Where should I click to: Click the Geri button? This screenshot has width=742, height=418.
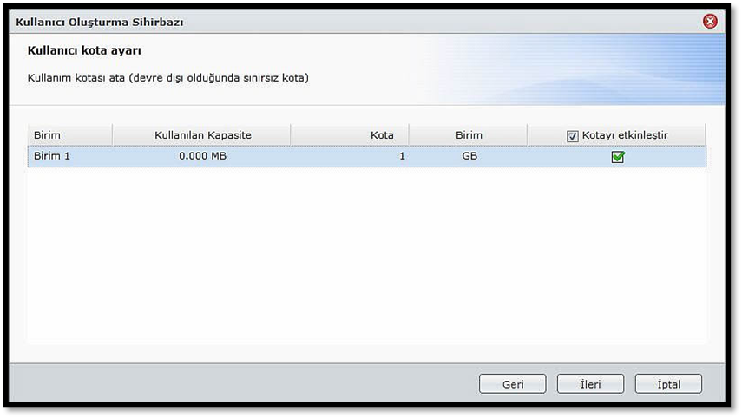pos(512,383)
